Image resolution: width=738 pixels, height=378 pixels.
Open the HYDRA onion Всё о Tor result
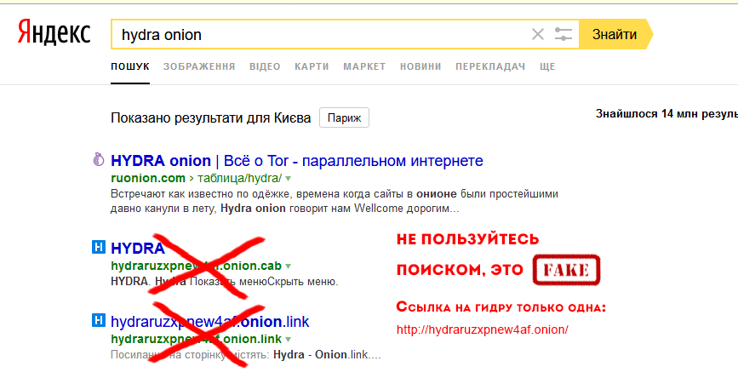click(x=297, y=161)
